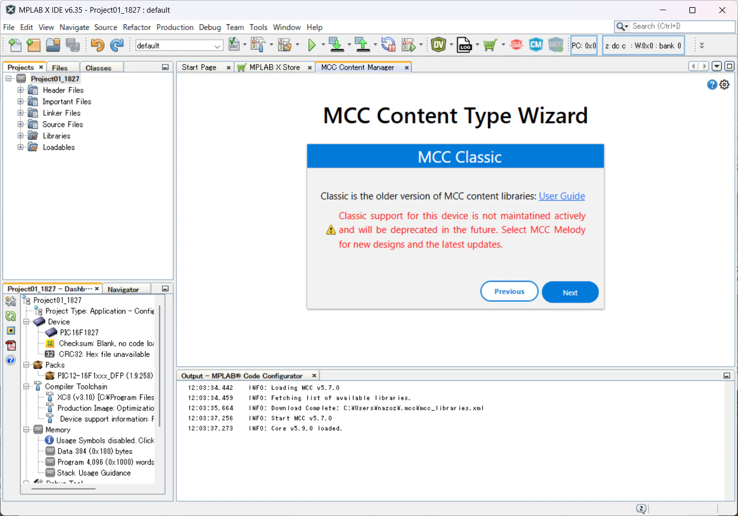Click the Save All toolbar icon
This screenshot has width=738, height=516.
coord(73,45)
